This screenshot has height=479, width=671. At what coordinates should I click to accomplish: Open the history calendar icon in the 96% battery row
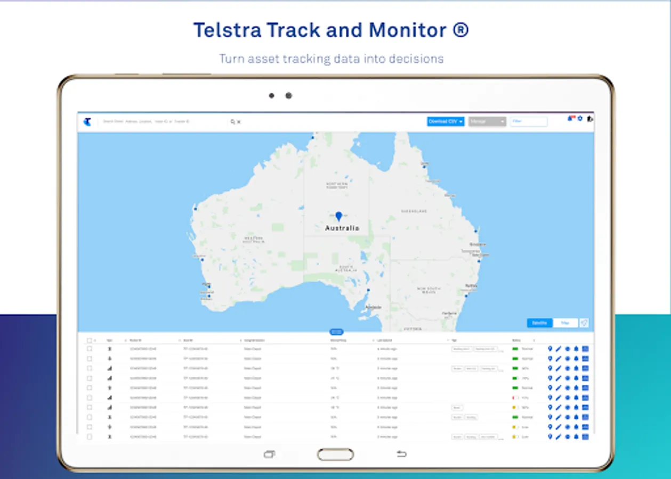coord(585,368)
